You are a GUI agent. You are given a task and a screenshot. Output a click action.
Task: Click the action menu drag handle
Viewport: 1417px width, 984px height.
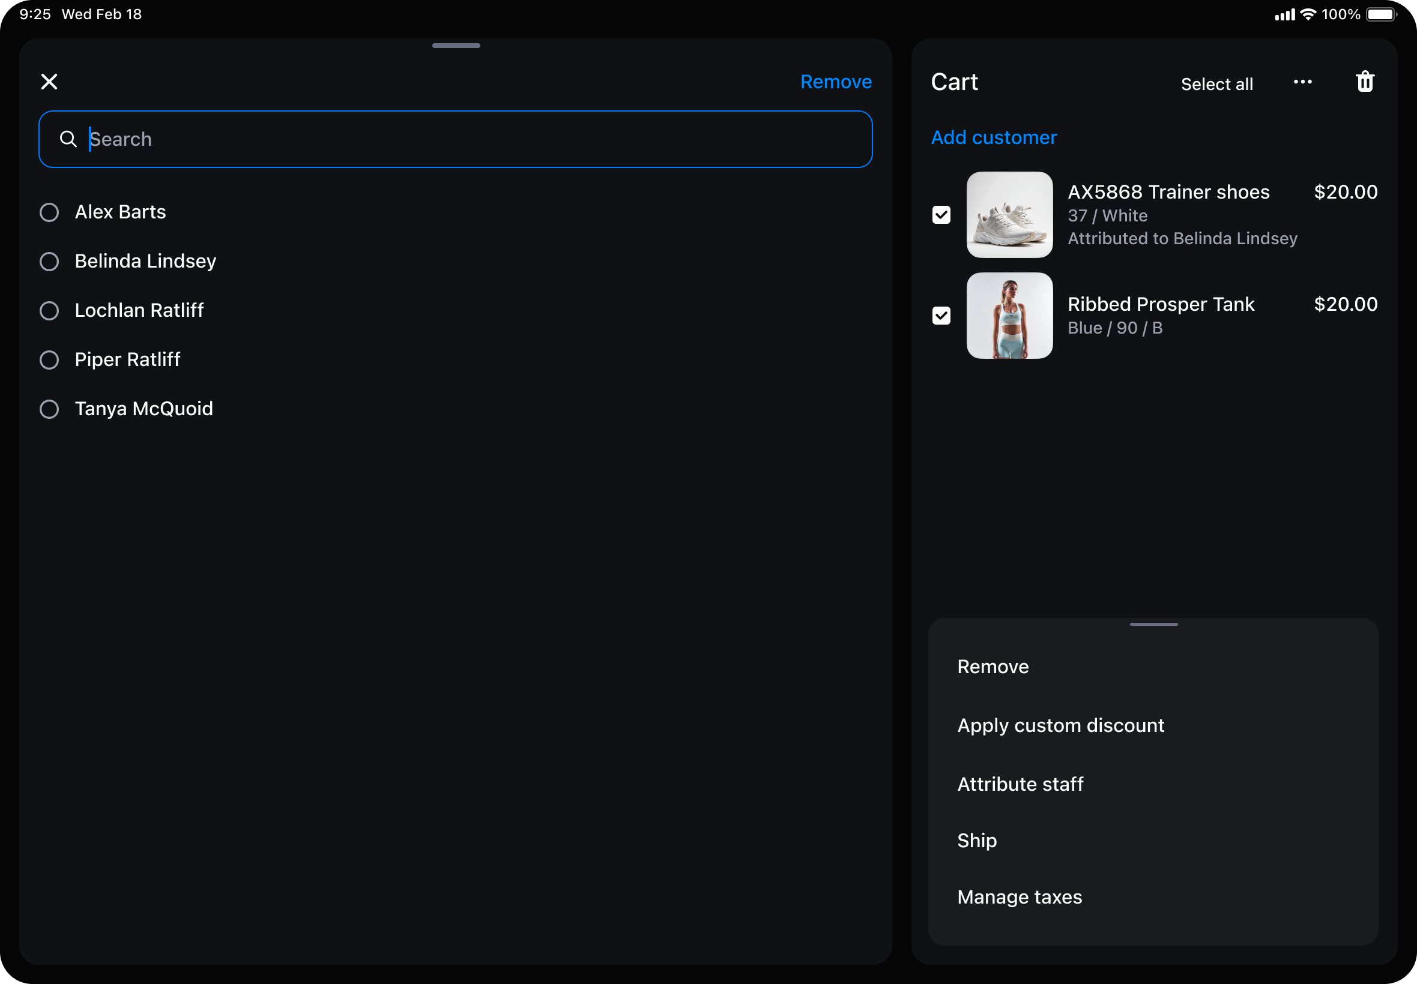pyautogui.click(x=1153, y=624)
